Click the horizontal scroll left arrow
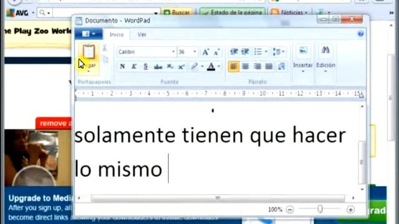Image resolution: width=399 pixels, height=224 pixels. pyautogui.click(x=79, y=198)
